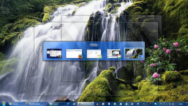
Task: Select the dark media player thumbnail in switcher
Action: tap(54, 53)
